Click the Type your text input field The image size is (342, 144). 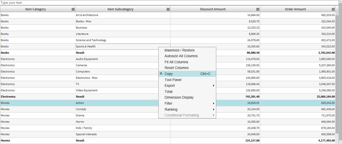169,3
